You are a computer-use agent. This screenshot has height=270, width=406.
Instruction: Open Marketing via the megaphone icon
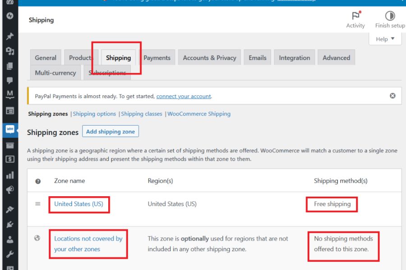coord(10,190)
